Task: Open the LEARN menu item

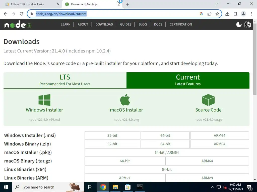Action: click(66, 24)
